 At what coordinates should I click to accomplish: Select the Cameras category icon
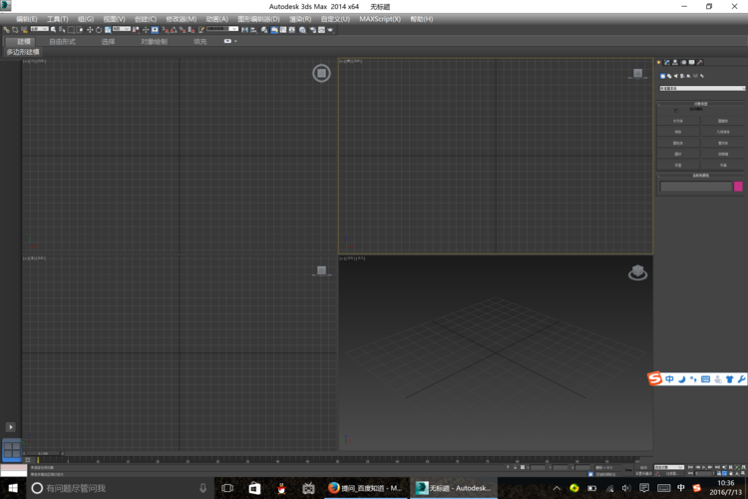coord(682,76)
